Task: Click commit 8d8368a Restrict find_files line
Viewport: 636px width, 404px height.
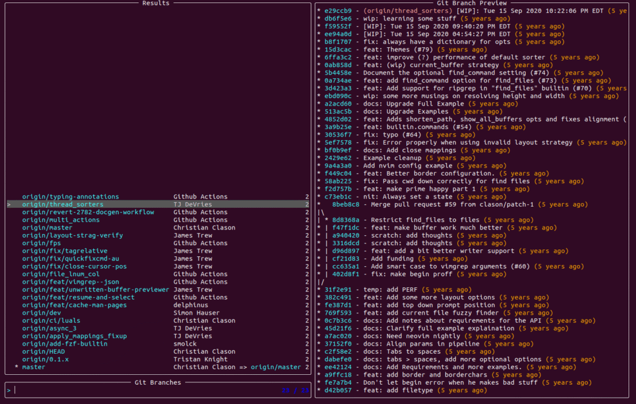Action: point(422,220)
